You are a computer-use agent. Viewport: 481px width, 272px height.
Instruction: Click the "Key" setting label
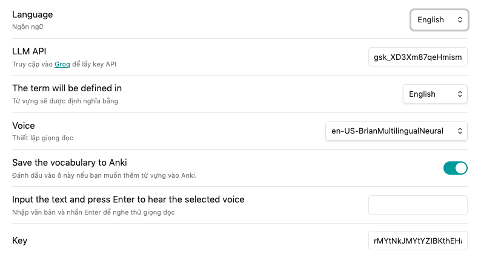click(20, 241)
